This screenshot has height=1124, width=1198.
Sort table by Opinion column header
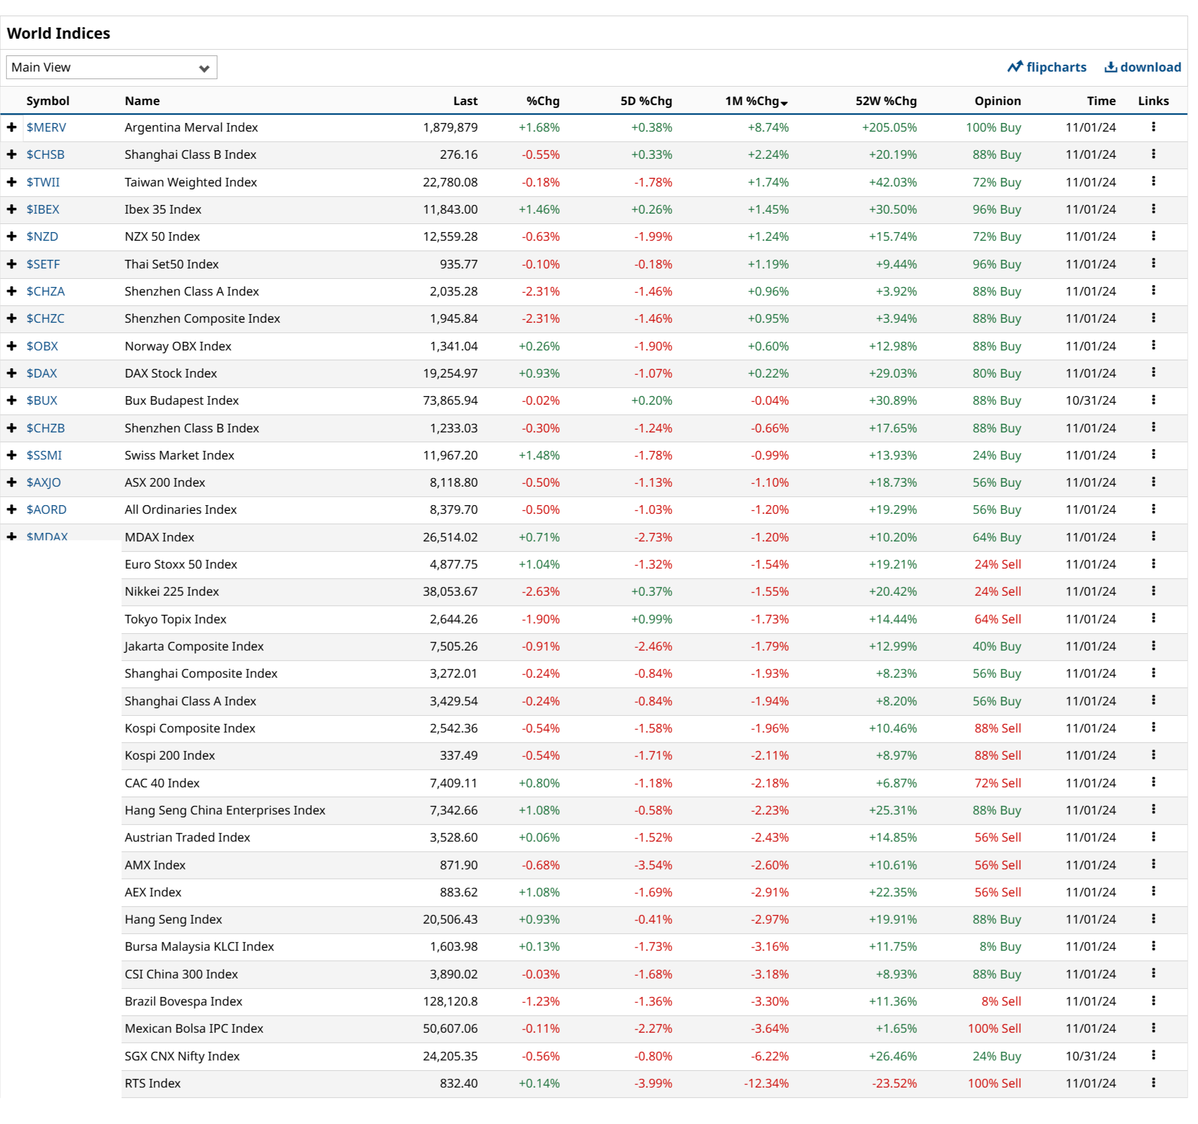[997, 101]
